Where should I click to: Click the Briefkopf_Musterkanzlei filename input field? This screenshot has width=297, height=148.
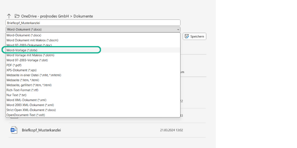[x=93, y=23]
